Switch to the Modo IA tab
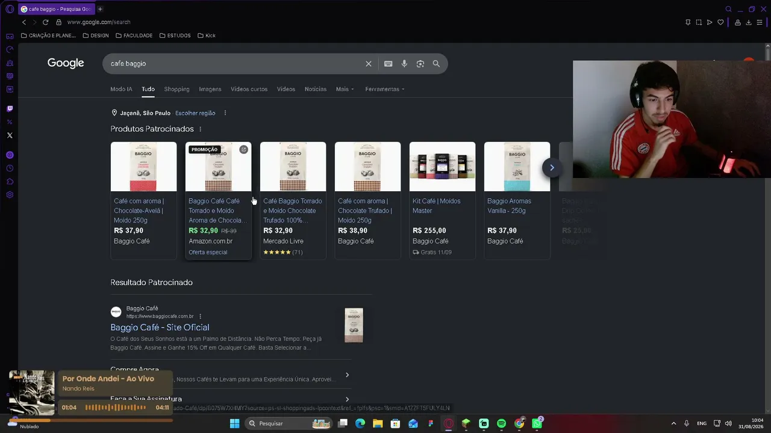The image size is (771, 433). click(121, 89)
